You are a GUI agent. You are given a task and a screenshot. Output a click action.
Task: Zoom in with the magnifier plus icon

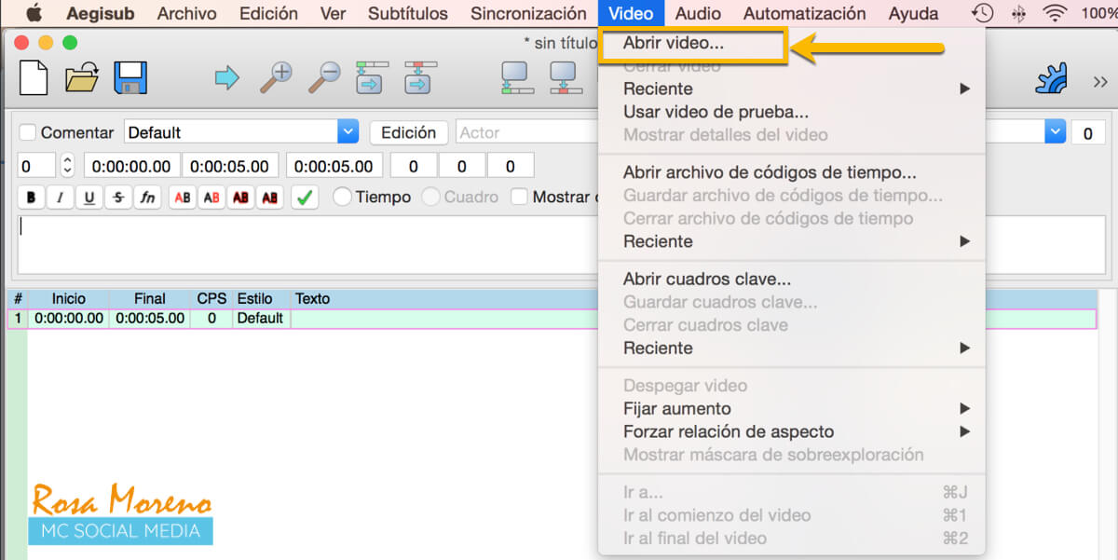(276, 77)
